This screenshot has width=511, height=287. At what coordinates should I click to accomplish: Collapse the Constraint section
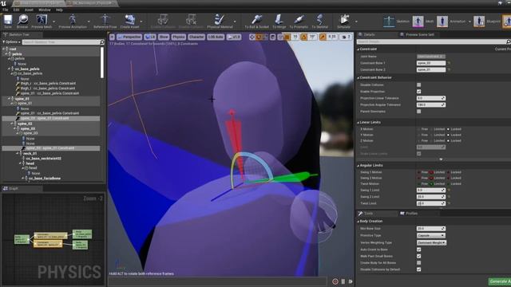[x=358, y=49]
